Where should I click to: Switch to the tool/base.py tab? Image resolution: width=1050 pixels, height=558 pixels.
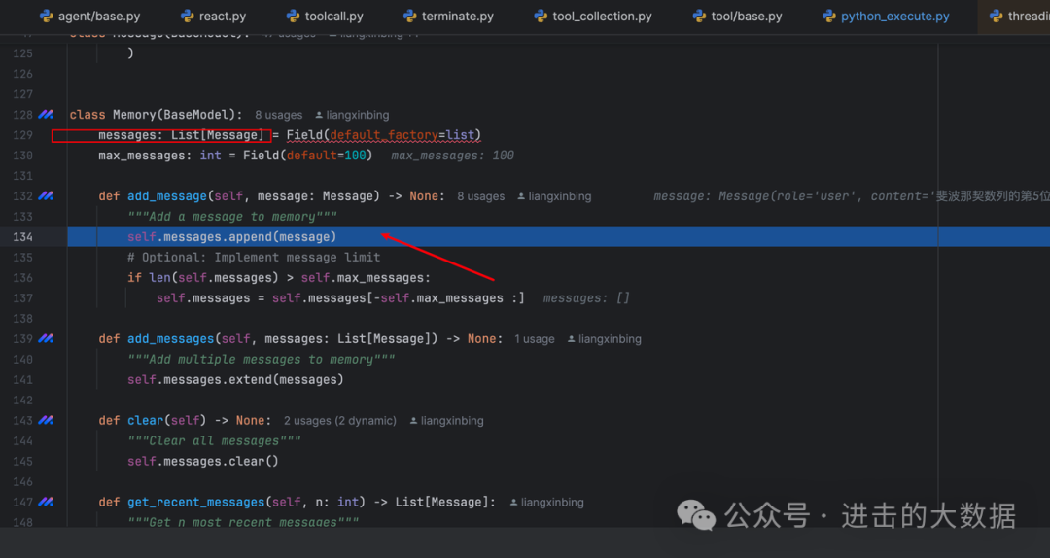tap(737, 17)
